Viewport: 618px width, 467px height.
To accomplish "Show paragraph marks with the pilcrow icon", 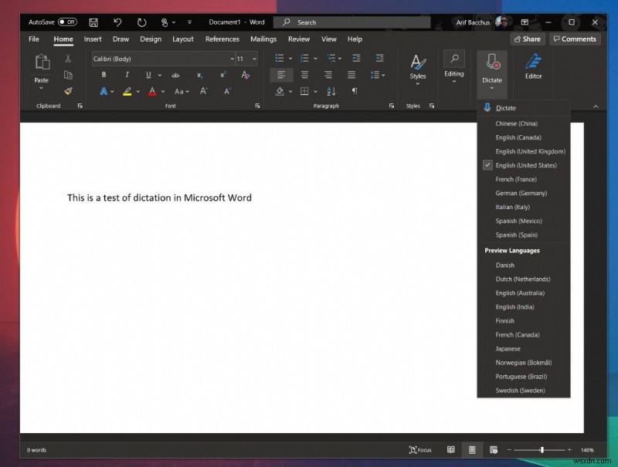I will coord(355,91).
